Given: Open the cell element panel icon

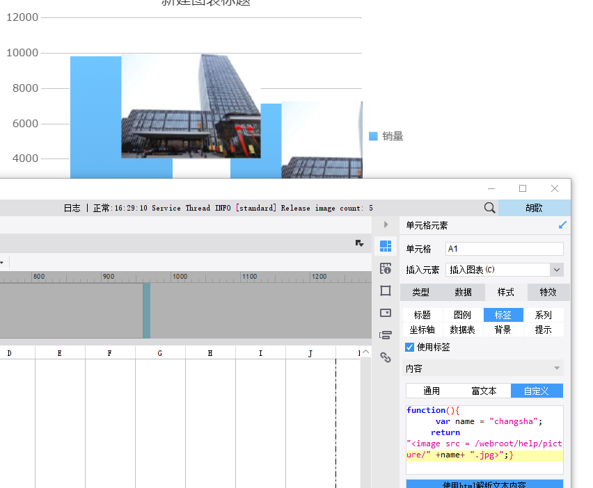Looking at the screenshot, I should click(386, 246).
